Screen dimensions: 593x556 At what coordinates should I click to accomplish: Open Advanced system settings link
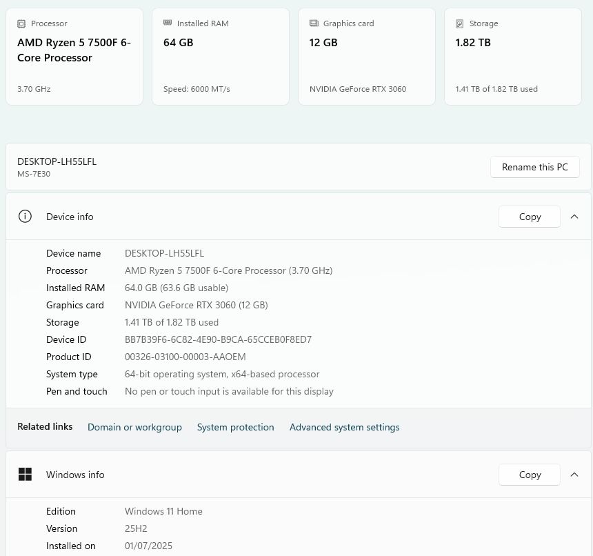(345, 427)
